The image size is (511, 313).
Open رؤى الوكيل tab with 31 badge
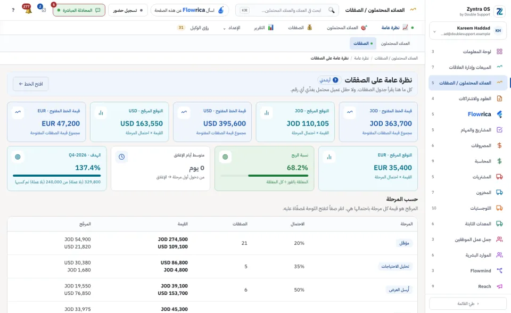[x=193, y=28]
